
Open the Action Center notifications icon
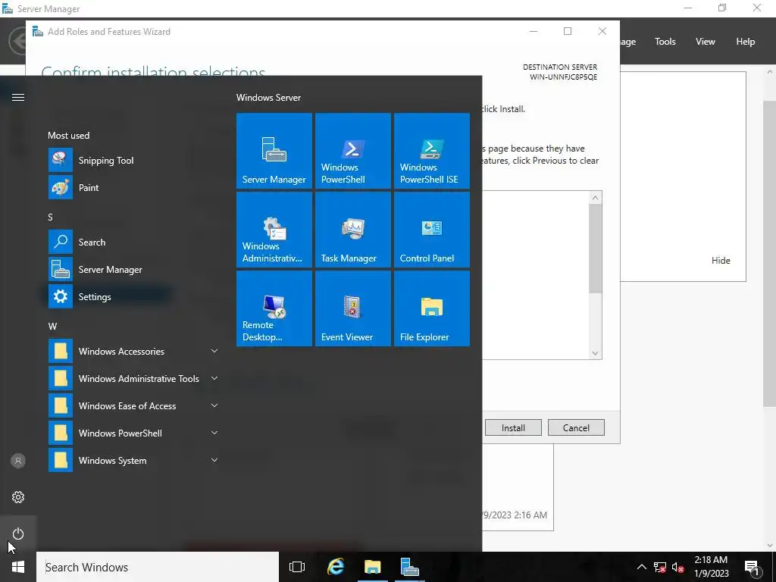pos(751,567)
